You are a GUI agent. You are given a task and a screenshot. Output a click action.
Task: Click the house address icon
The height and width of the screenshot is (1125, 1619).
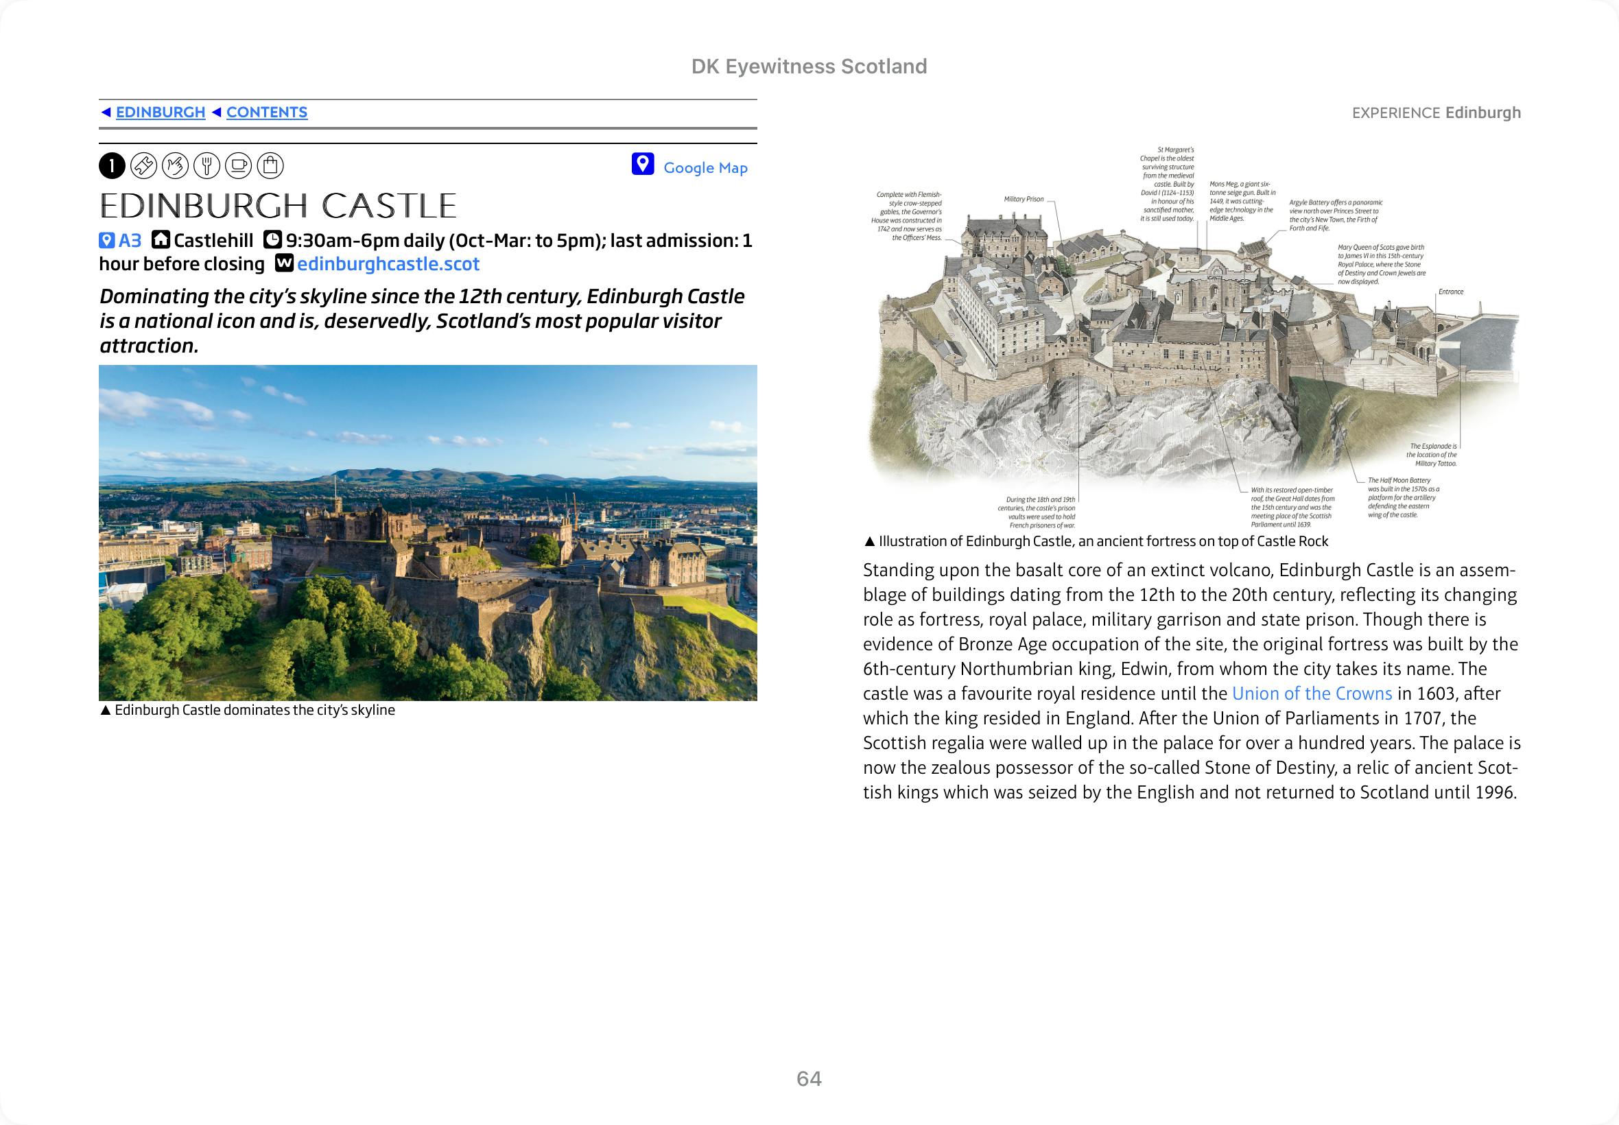tap(161, 240)
